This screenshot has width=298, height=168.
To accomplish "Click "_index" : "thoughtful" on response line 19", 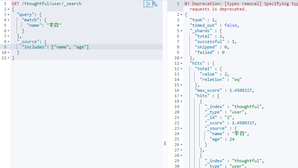I will click(x=234, y=107).
